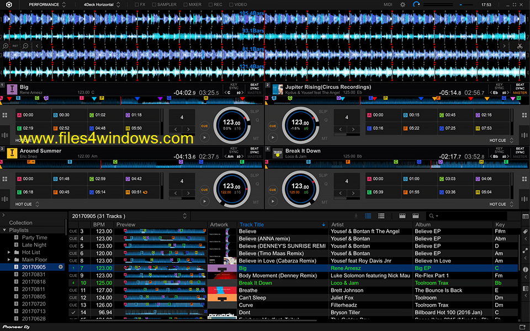This screenshot has height=331, width=530.
Task: Add to playlist 20170905 plus icon
Action: [x=61, y=267]
